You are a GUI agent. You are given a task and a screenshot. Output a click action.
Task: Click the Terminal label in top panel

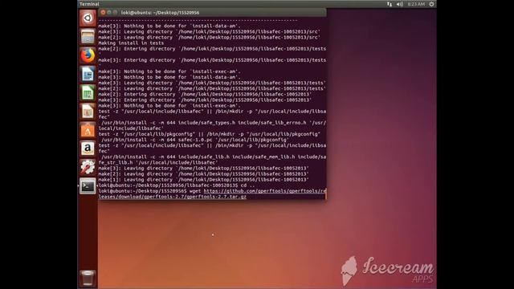pyautogui.click(x=89, y=4)
